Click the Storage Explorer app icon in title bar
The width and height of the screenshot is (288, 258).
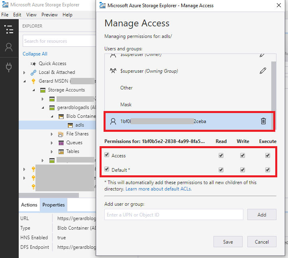(5, 5)
